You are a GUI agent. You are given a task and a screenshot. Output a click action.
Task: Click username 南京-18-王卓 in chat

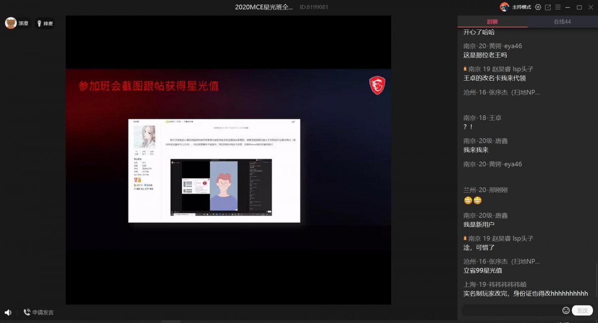click(x=482, y=118)
